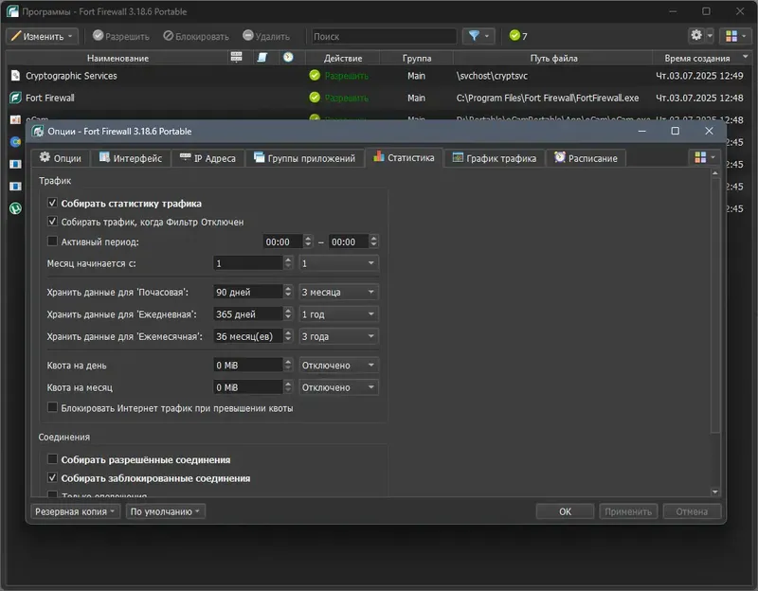This screenshot has width=758, height=591.
Task: Open the colored grid menu in Programs window
Action: [x=736, y=36]
